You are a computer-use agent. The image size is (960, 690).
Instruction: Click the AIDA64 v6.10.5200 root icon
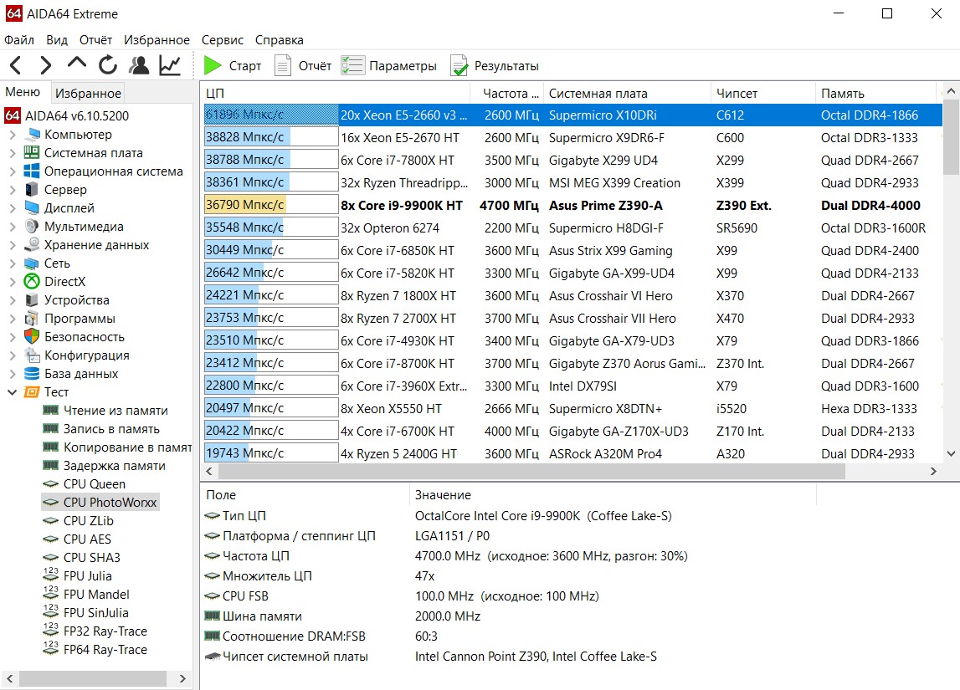click(13, 115)
